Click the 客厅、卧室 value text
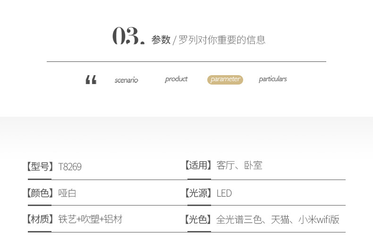Screen dimensions: 373x249 pyautogui.click(x=239, y=165)
